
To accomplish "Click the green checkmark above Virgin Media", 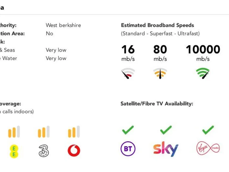I will (x=208, y=130).
